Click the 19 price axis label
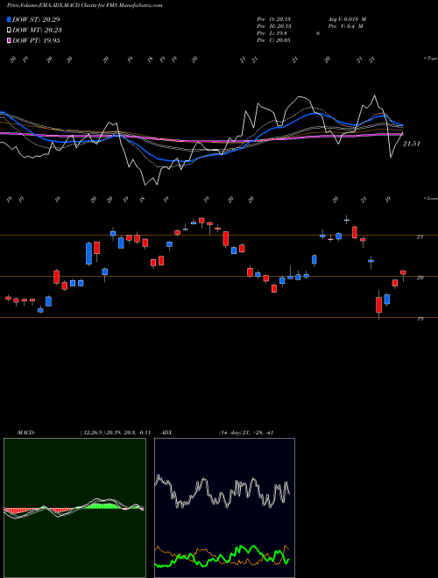The image size is (438, 578). (x=420, y=319)
